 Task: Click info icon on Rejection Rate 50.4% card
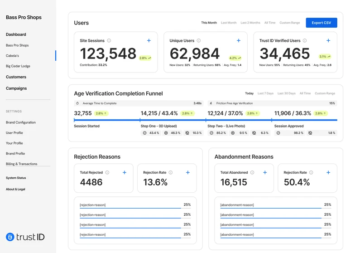click(x=311, y=172)
